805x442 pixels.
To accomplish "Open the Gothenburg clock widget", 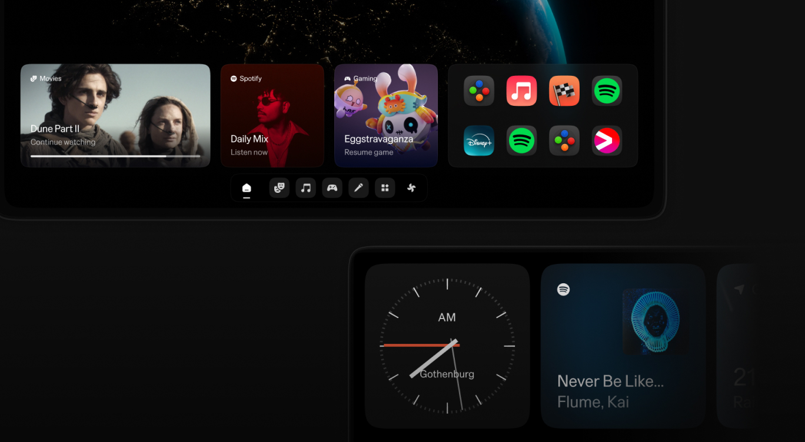I will 447,346.
